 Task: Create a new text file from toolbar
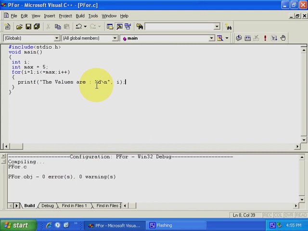(8, 26)
